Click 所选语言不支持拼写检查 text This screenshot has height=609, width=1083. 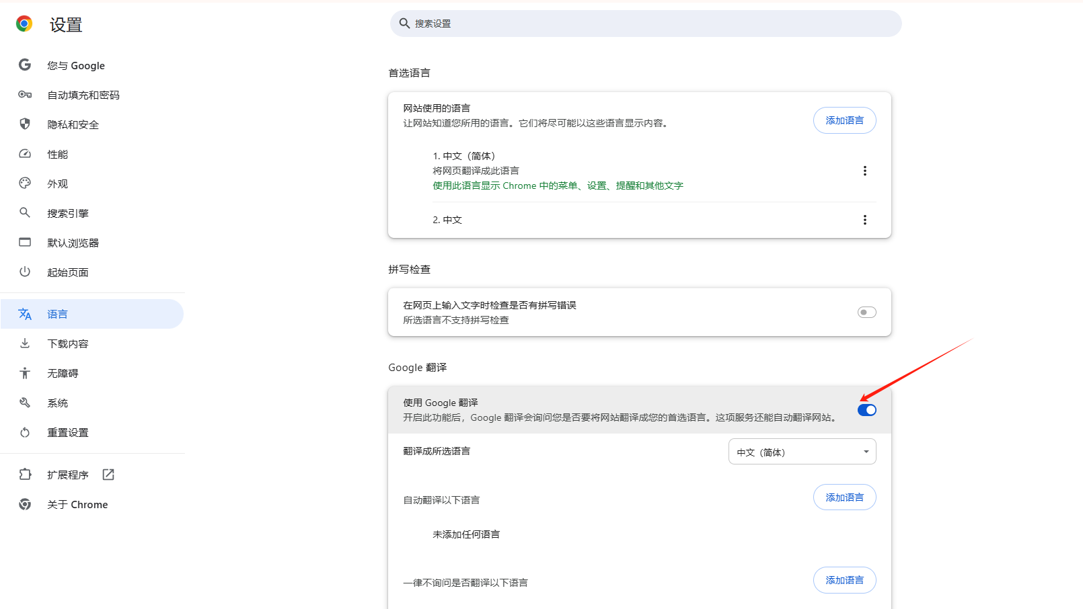tap(456, 320)
